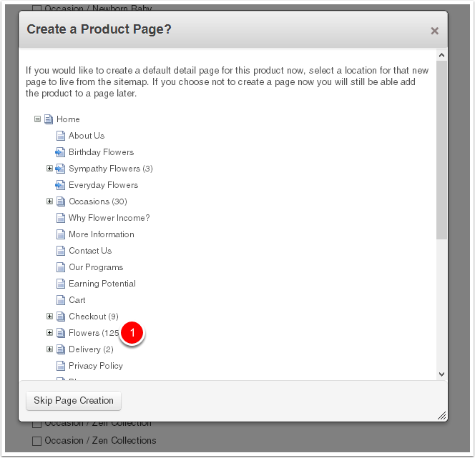
Task: Check the Occasion / Zen Collections checkbox
Action: (37, 441)
